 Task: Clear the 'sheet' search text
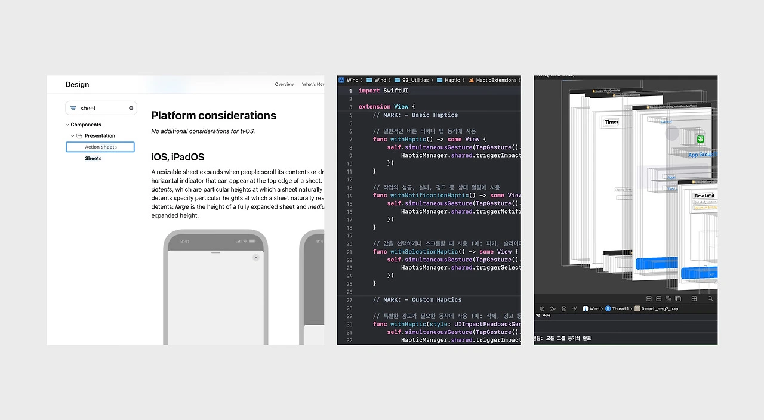point(131,108)
